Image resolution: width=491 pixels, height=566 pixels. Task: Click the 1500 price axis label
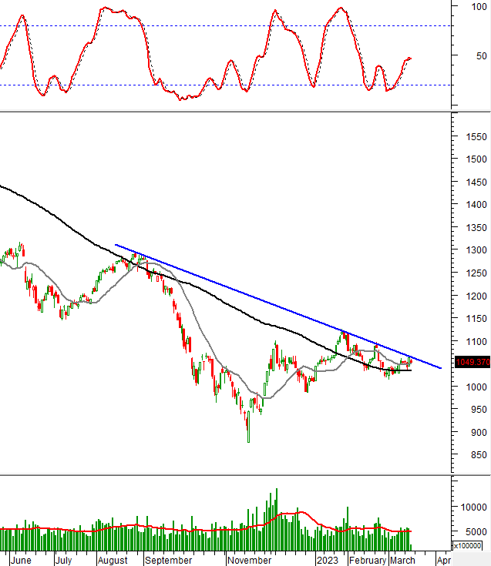(x=476, y=159)
